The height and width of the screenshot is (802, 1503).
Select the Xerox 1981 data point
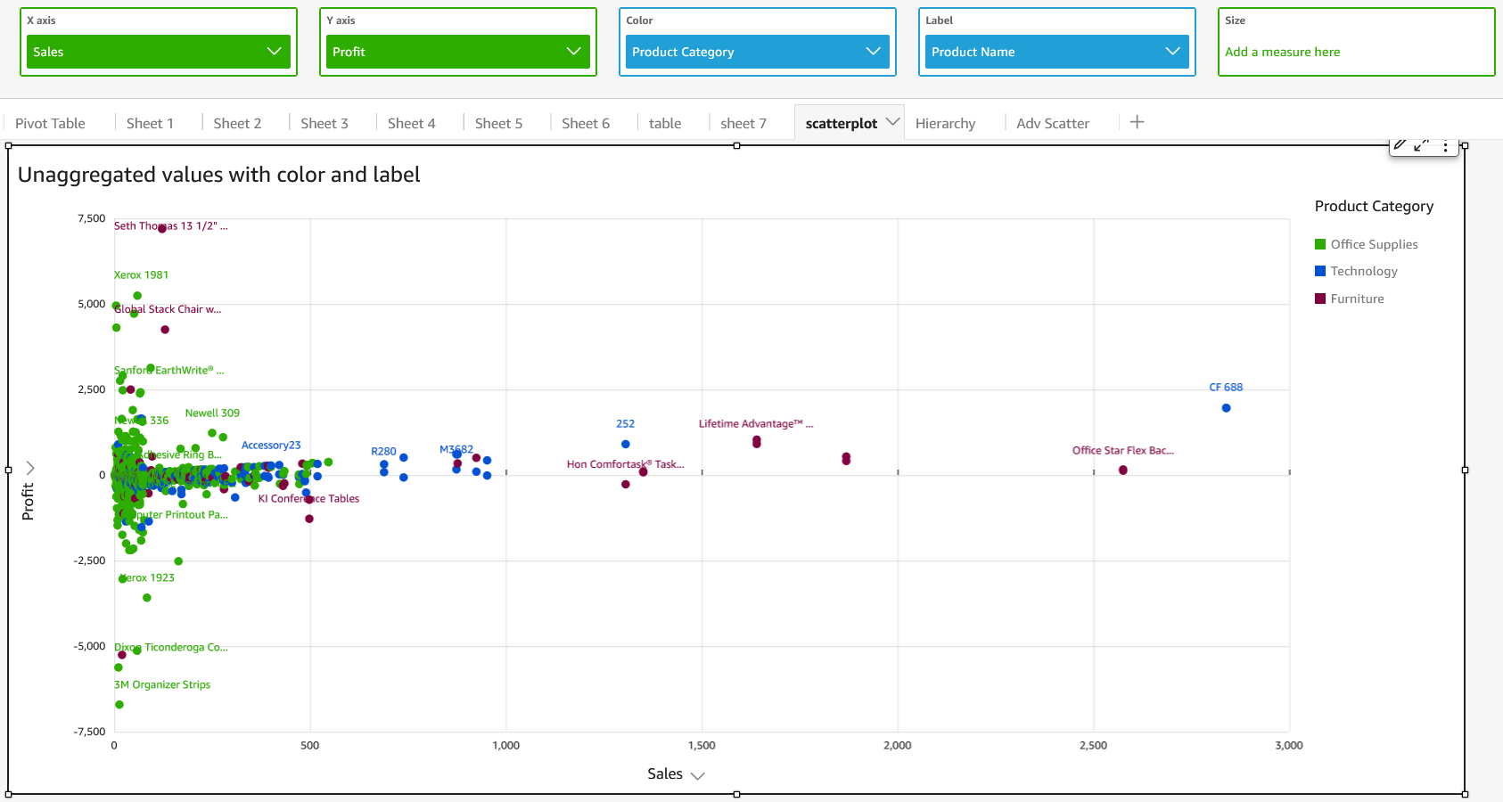[x=136, y=295]
